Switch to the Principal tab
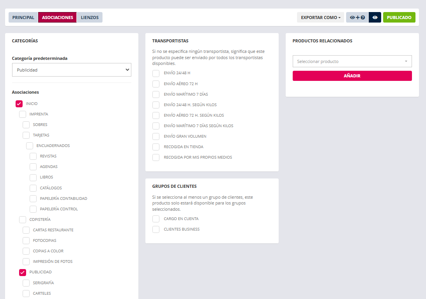 click(x=23, y=17)
